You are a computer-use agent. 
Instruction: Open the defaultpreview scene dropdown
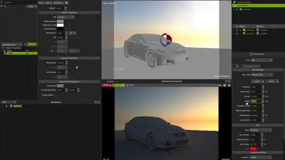[x=12, y=44]
